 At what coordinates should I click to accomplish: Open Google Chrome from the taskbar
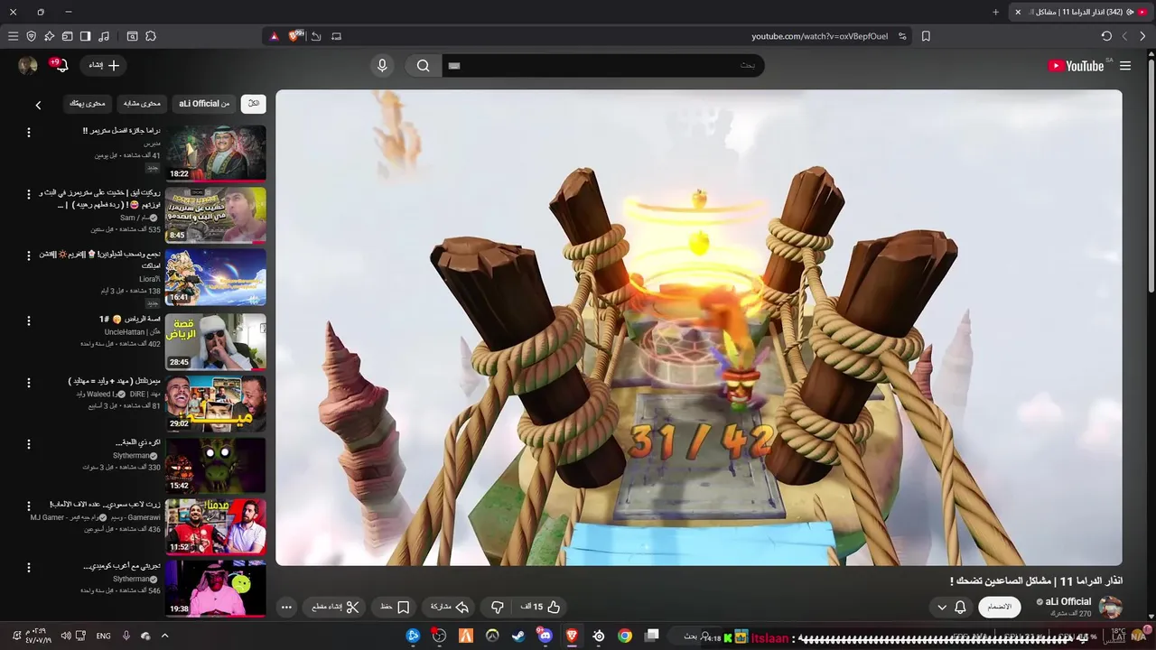(624, 636)
